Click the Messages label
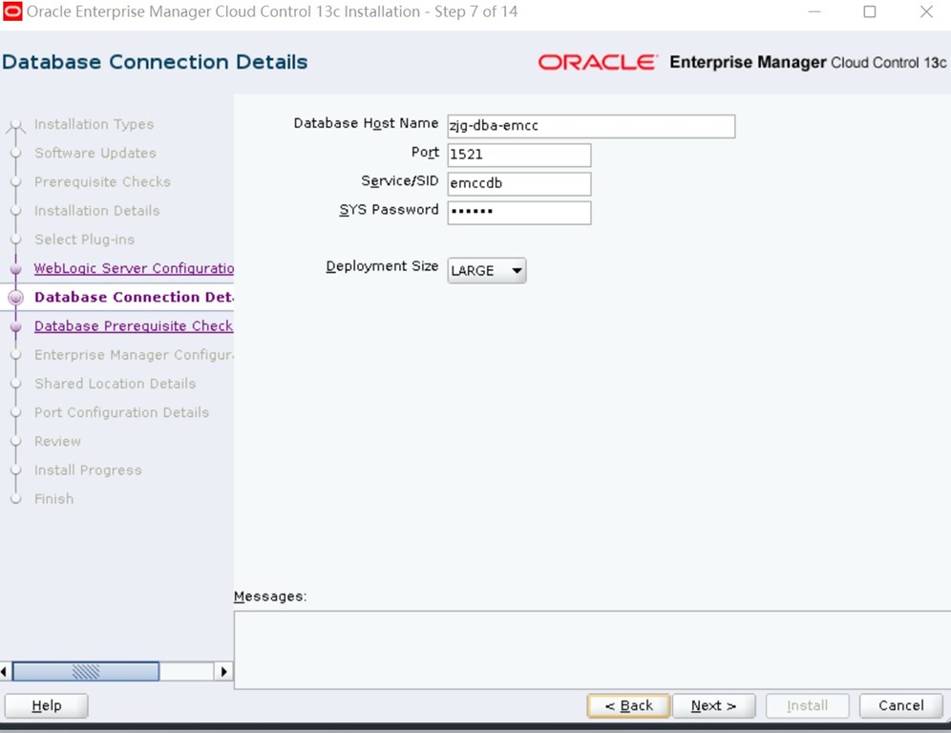Viewport: 951px width, 733px height. pos(270,597)
